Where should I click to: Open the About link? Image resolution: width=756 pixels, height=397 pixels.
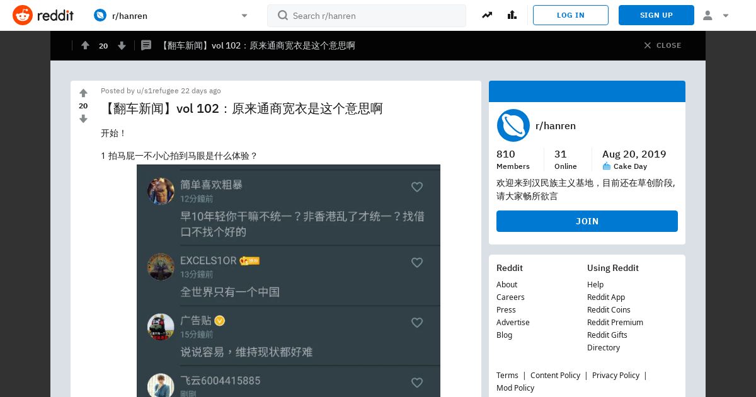(x=507, y=285)
